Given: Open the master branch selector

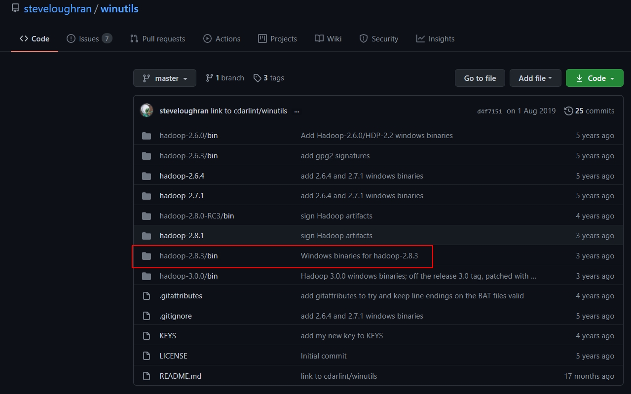Looking at the screenshot, I should tap(165, 77).
